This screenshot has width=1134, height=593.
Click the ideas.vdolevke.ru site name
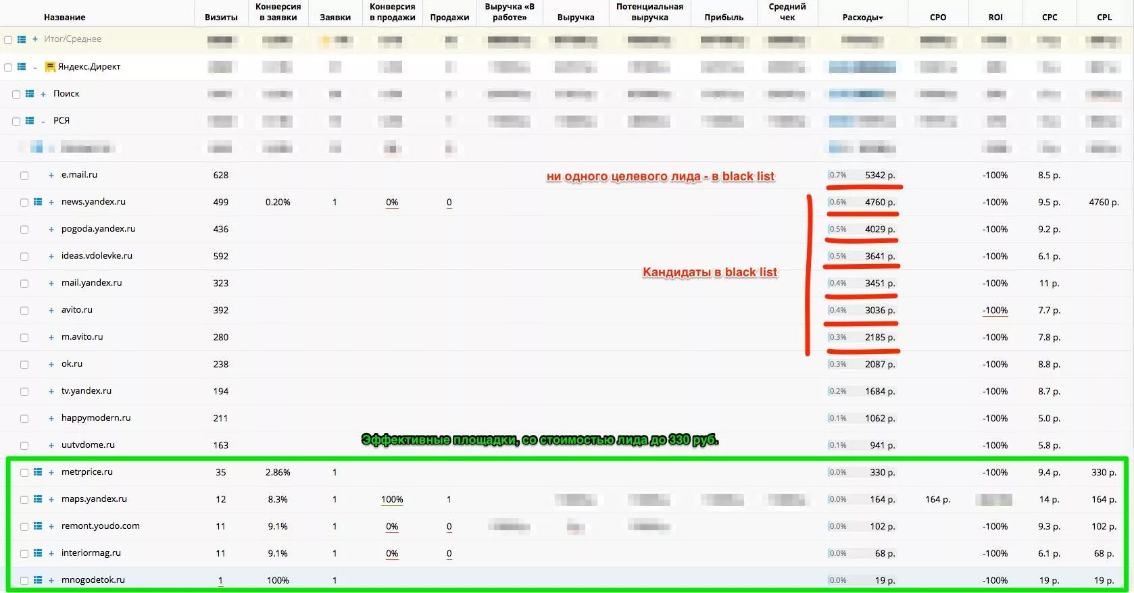click(x=97, y=255)
